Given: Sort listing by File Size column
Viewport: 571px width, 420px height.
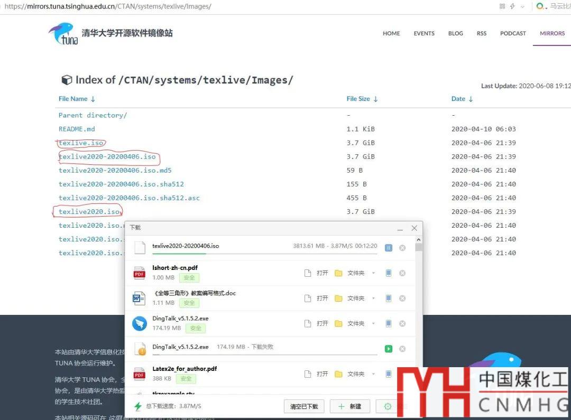Looking at the screenshot, I should pos(362,99).
